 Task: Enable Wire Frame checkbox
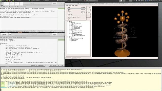tap(71, 39)
